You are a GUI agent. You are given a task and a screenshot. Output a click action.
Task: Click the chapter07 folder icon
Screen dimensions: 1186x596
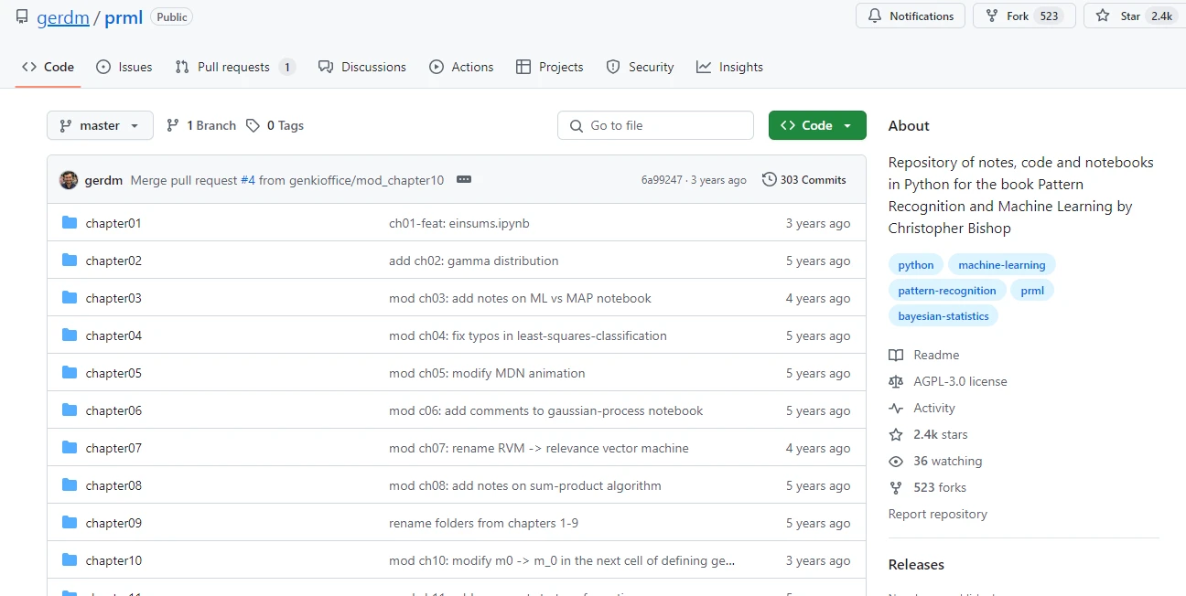click(x=70, y=448)
